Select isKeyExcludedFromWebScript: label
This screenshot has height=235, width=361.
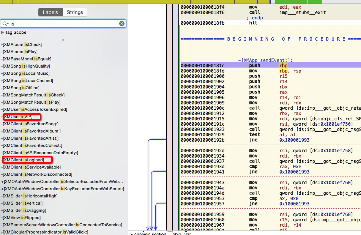point(63,189)
